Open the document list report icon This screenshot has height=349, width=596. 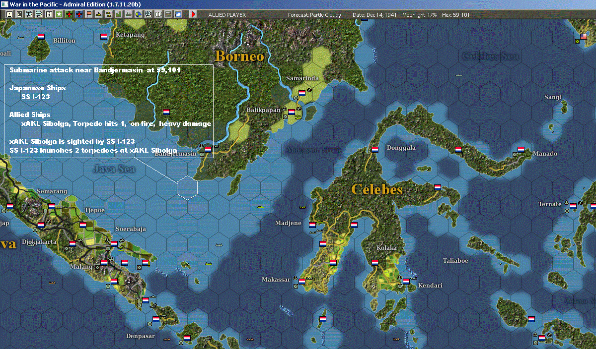click(x=19, y=14)
